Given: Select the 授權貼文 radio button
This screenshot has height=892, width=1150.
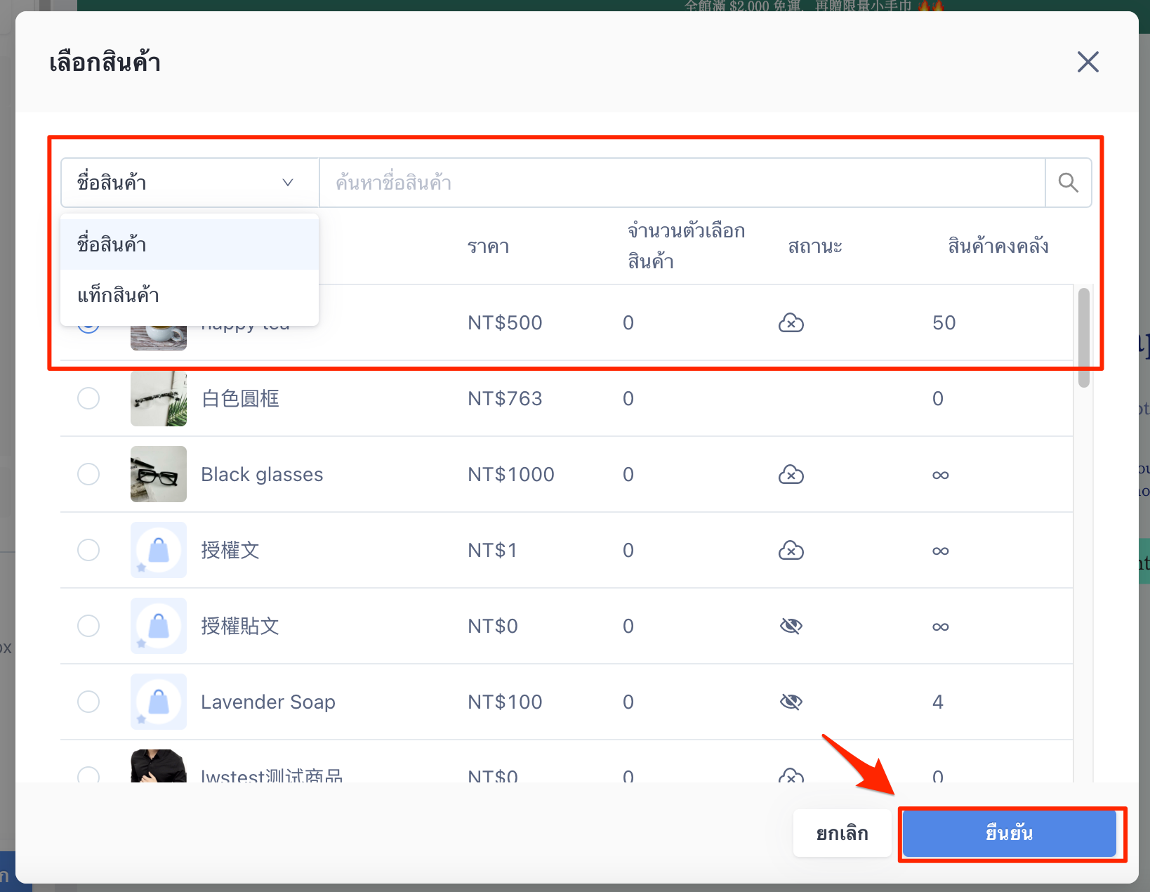Looking at the screenshot, I should [88, 626].
